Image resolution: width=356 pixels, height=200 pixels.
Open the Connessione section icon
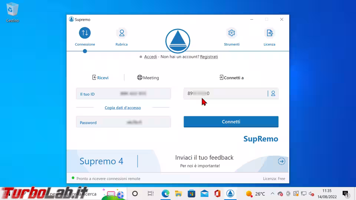(x=85, y=33)
